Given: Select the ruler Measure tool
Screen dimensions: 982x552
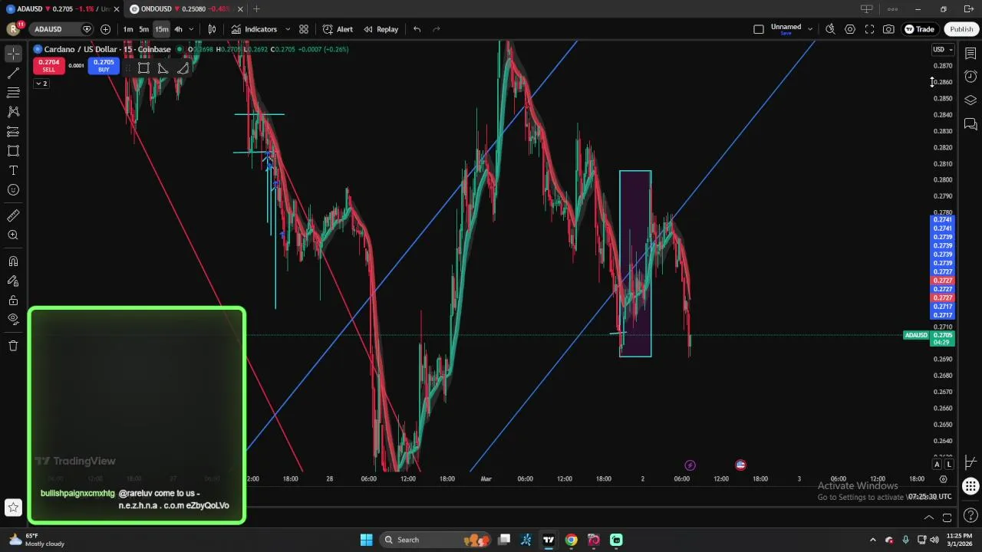Looking at the screenshot, I should pyautogui.click(x=13, y=216).
